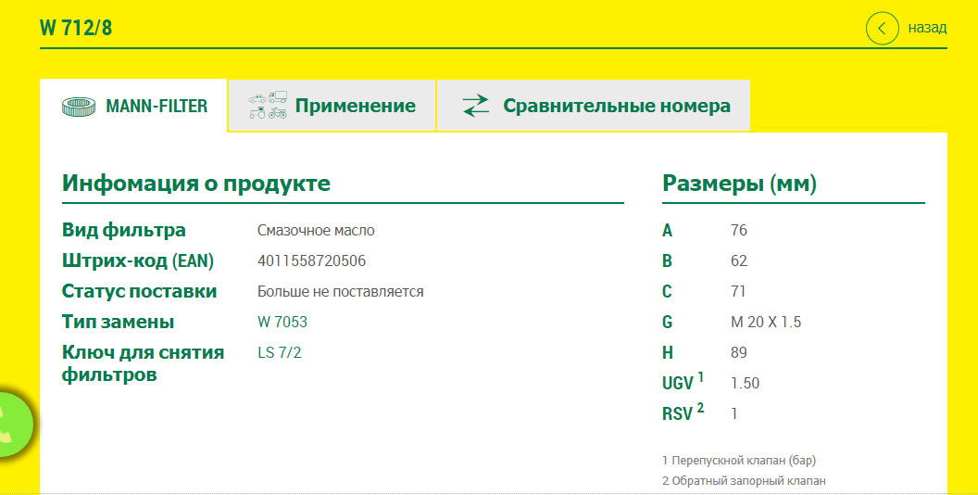978x495 pixels.
Task: Open the MANN-FILTER tab
Action: pyautogui.click(x=133, y=106)
